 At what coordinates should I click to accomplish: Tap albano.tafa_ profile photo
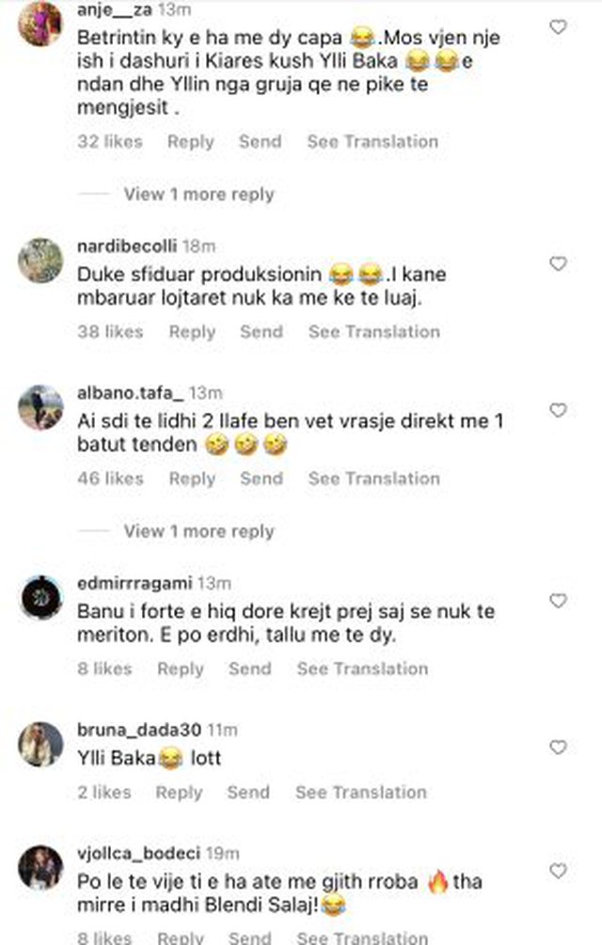[40, 407]
